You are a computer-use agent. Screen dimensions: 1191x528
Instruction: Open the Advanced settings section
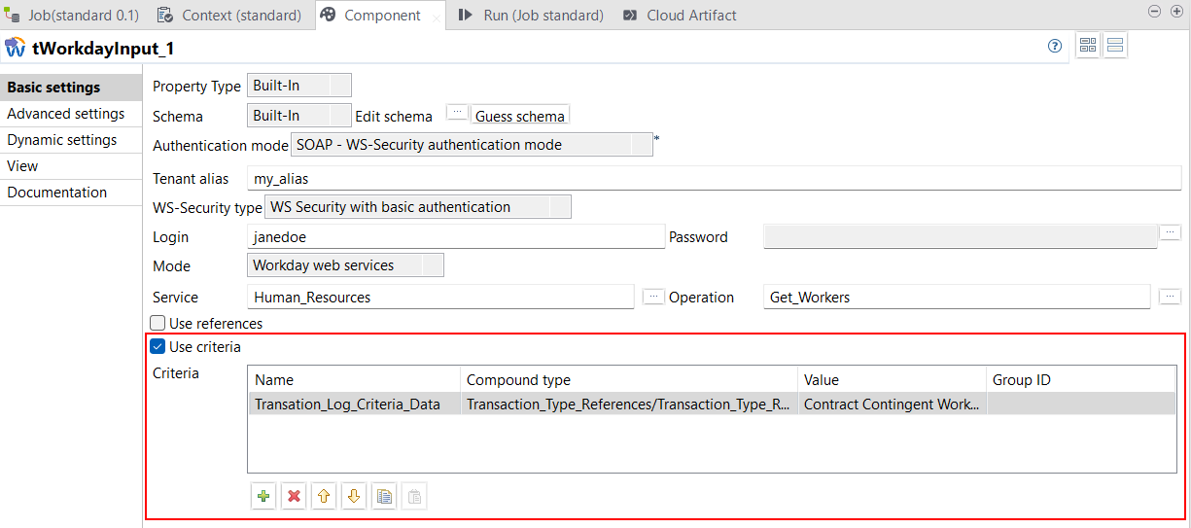pyautogui.click(x=66, y=114)
